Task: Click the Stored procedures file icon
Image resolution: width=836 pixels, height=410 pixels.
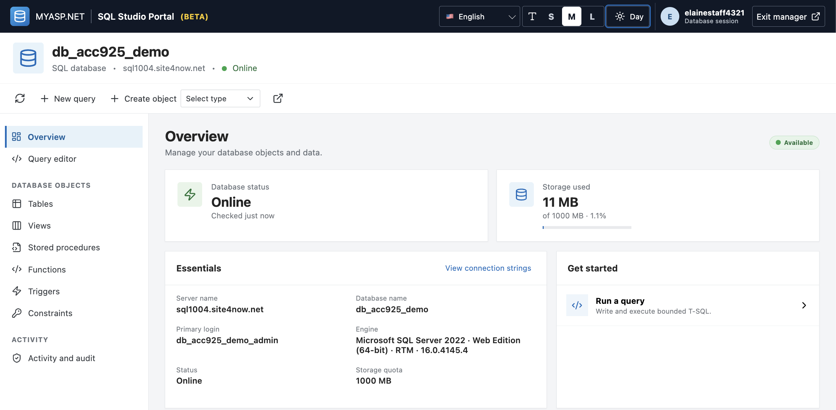Action: tap(17, 248)
